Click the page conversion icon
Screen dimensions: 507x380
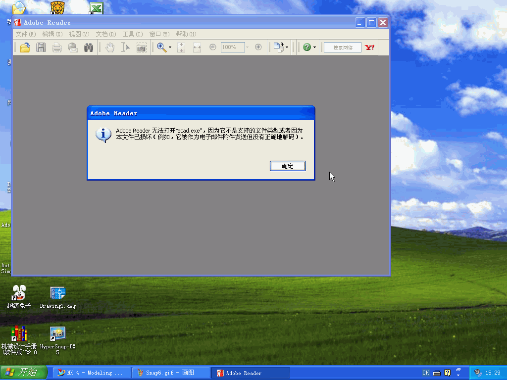click(x=279, y=47)
